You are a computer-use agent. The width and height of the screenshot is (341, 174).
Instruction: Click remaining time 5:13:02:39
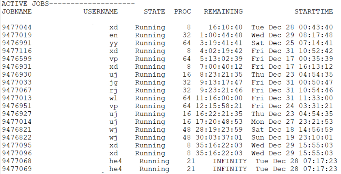(x=221, y=59)
